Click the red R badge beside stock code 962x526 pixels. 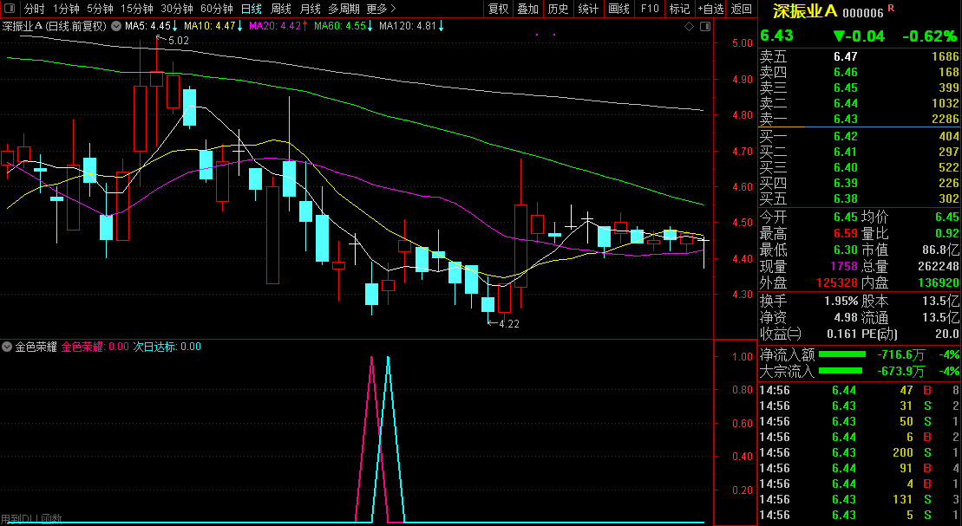(891, 9)
